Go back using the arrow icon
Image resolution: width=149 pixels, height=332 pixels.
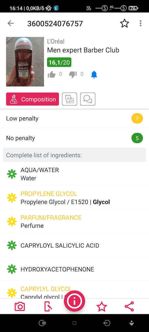10,24
